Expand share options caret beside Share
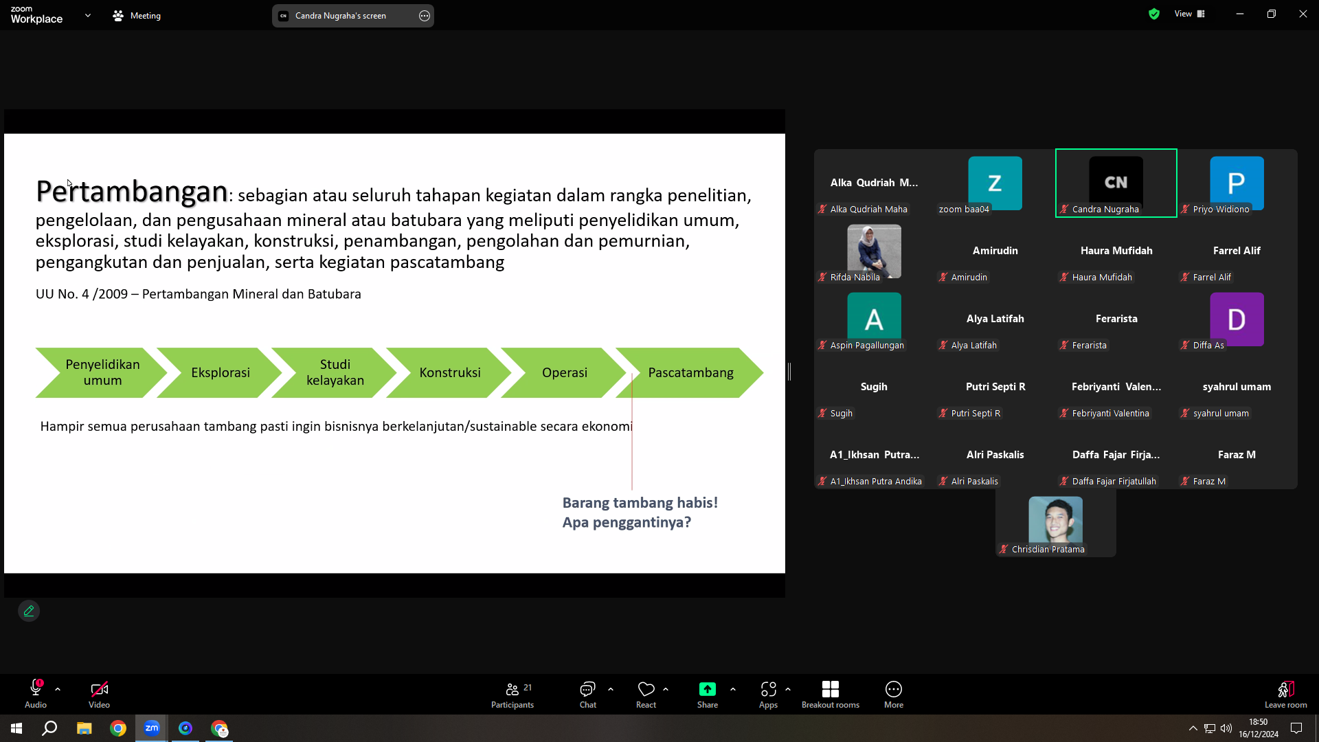 tap(733, 689)
